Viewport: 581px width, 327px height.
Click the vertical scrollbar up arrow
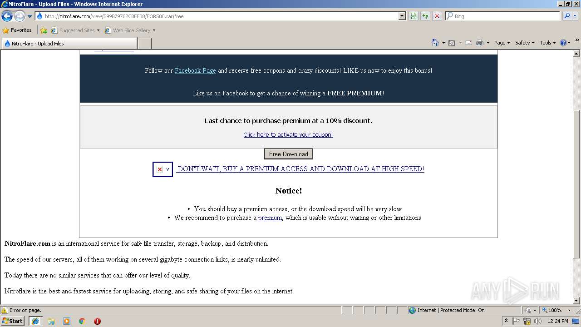pos(576,54)
